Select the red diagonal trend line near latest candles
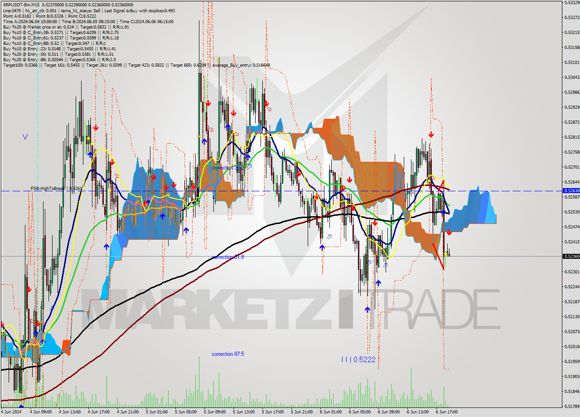The width and height of the screenshot is (580, 417). pos(438,257)
